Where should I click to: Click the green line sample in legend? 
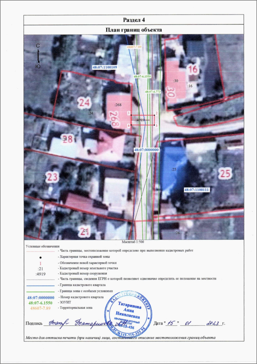coord(41,290)
